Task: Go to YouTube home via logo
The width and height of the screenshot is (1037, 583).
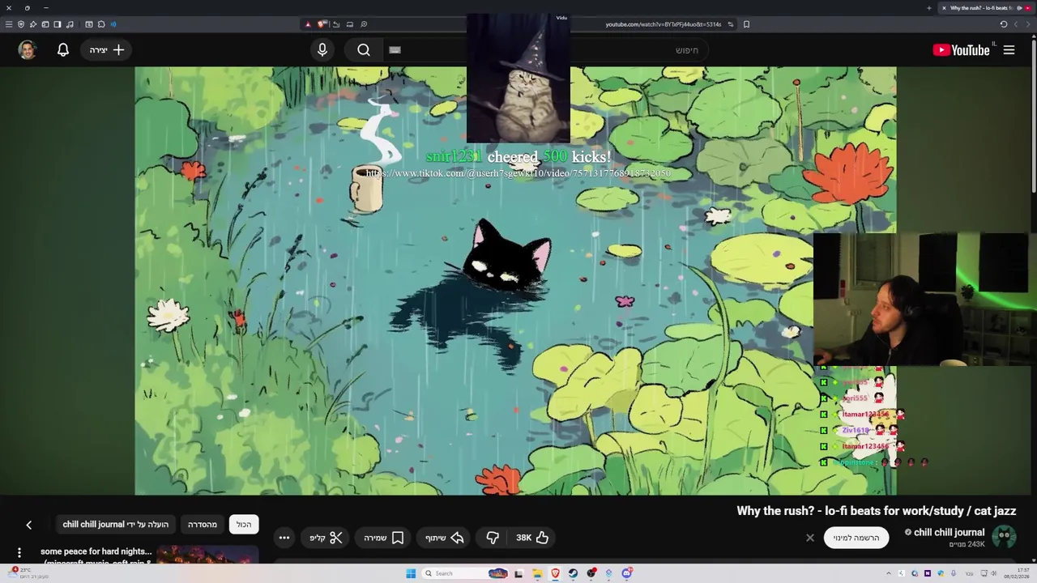Action: [x=961, y=50]
